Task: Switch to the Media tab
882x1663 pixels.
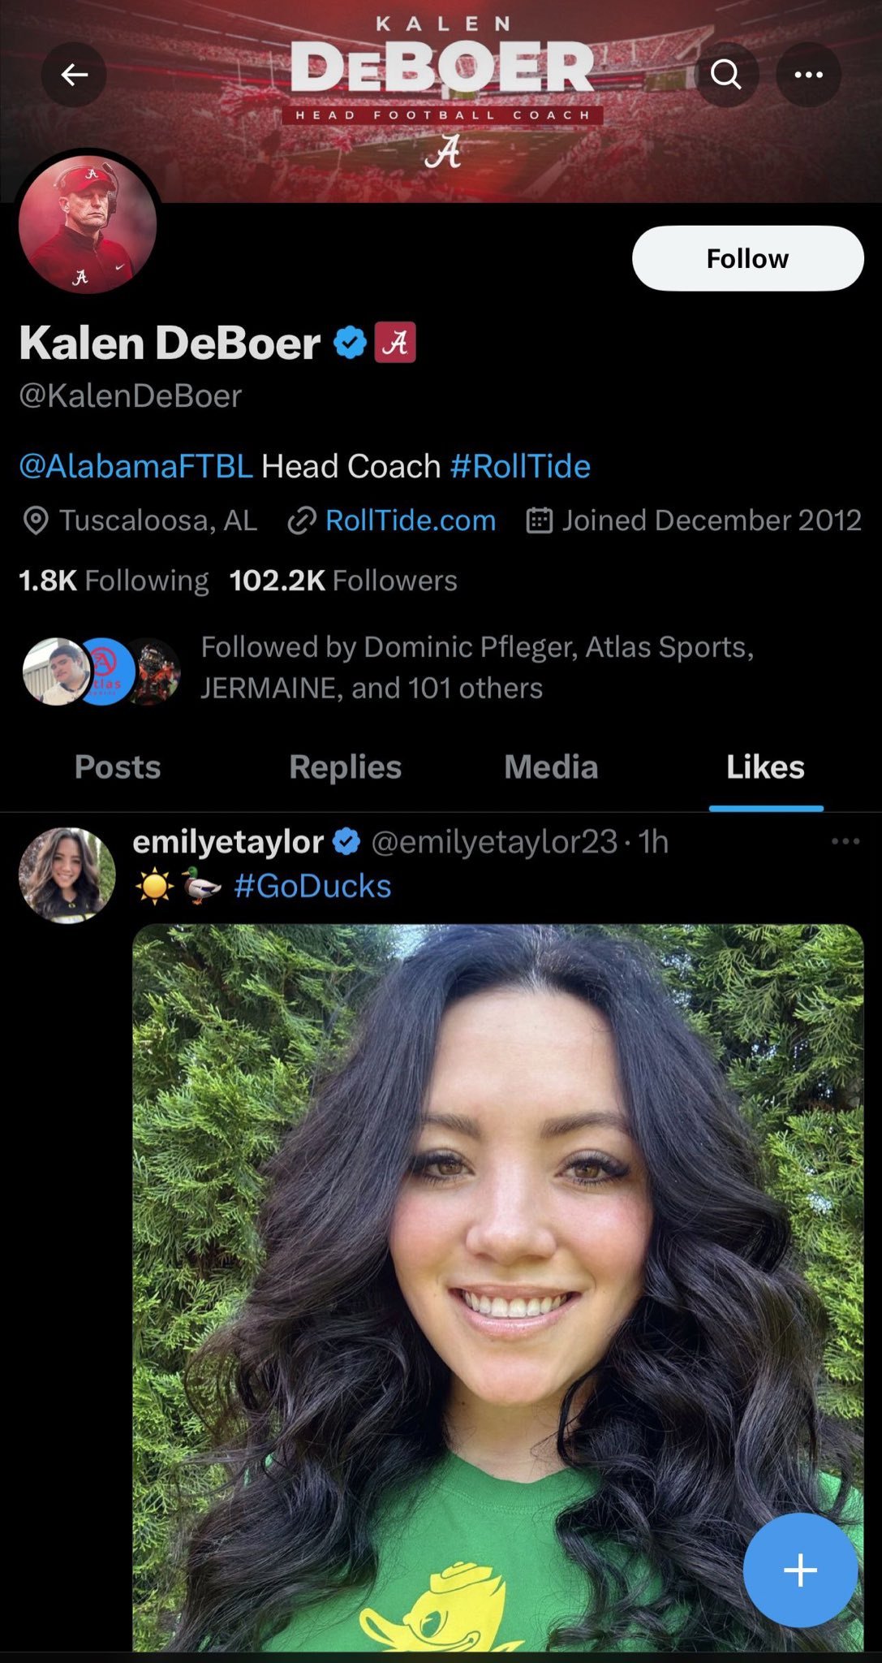Action: tap(551, 767)
